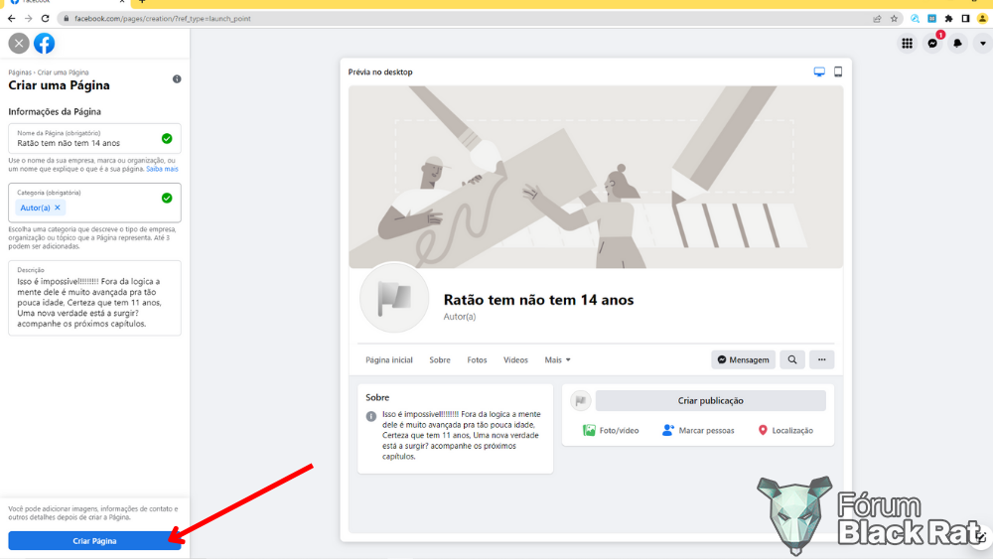Open the Facebook menu grid icon
Image resolution: width=993 pixels, height=559 pixels.
[x=908, y=43]
